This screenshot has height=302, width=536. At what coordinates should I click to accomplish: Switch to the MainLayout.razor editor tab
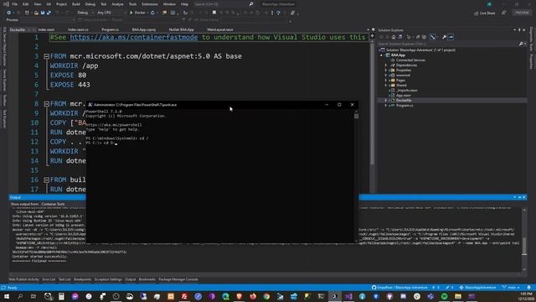(x=219, y=30)
